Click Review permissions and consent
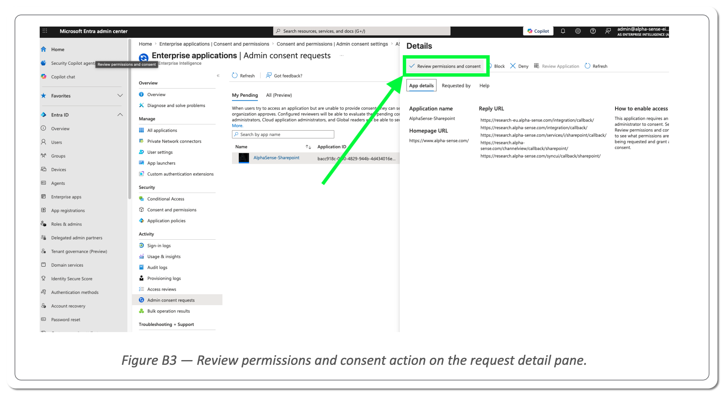Viewport: 724px width, 395px height. 445,66
